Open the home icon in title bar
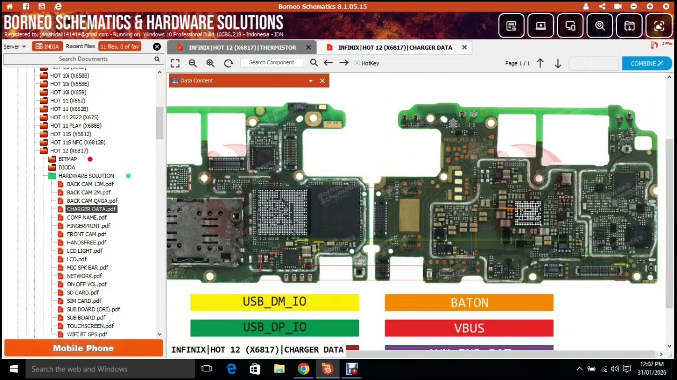 pyautogui.click(x=10, y=6)
